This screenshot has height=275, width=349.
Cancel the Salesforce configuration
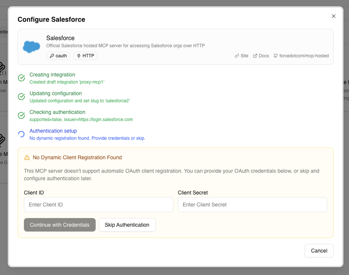319,251
